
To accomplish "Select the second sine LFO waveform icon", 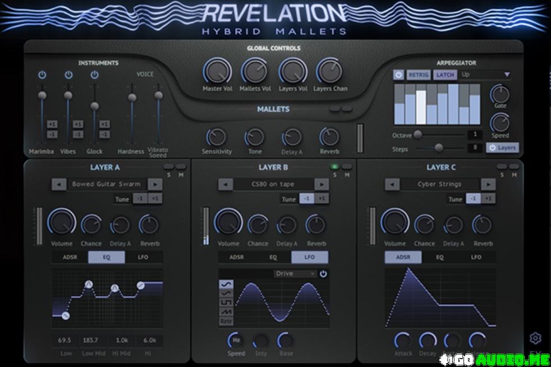I will pos(226,293).
